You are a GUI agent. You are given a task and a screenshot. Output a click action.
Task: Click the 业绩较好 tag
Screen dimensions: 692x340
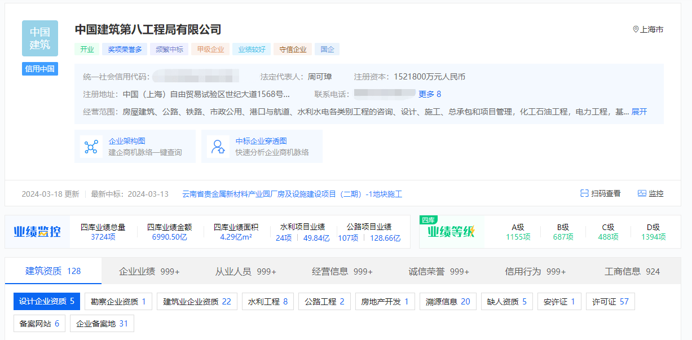[x=252, y=49]
